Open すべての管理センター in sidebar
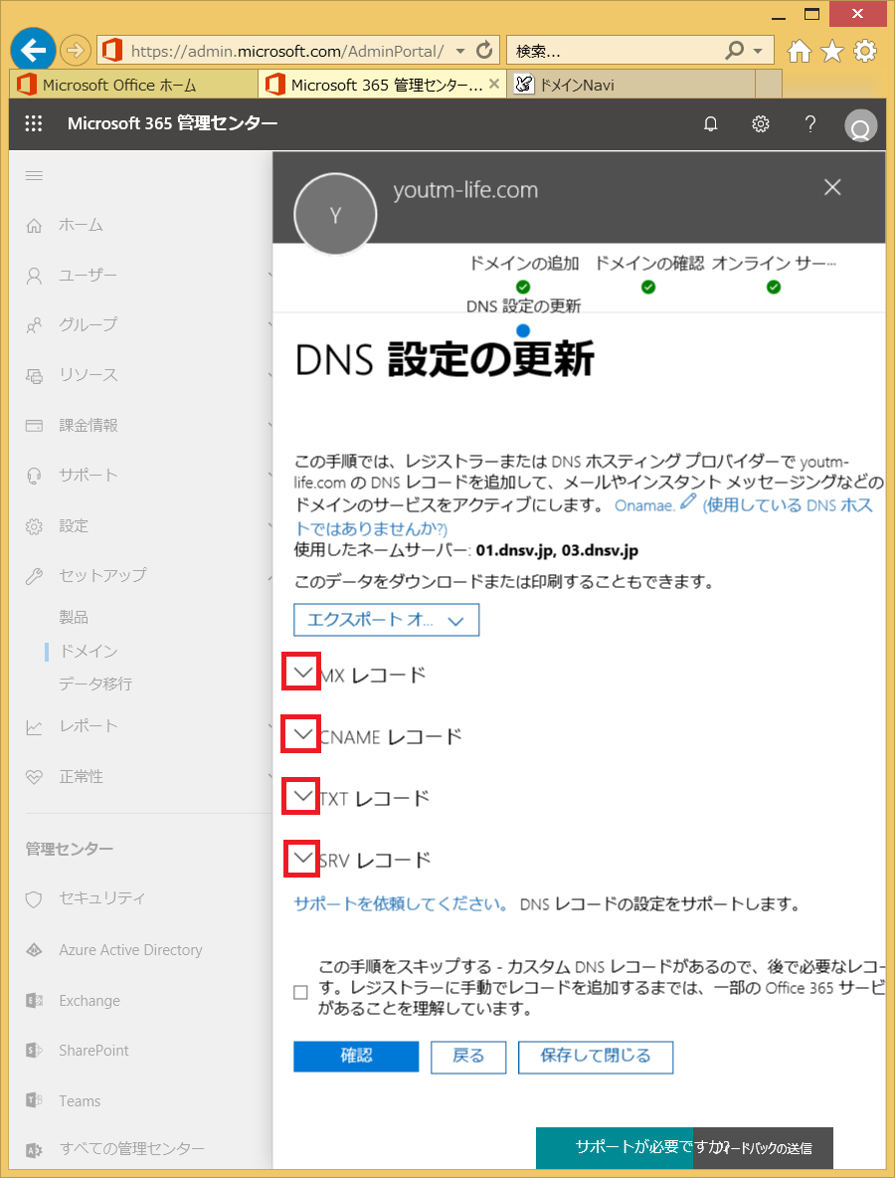Image resolution: width=895 pixels, height=1178 pixels. tap(131, 1149)
